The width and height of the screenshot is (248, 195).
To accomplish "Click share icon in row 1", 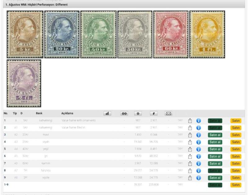I will point(190,121).
